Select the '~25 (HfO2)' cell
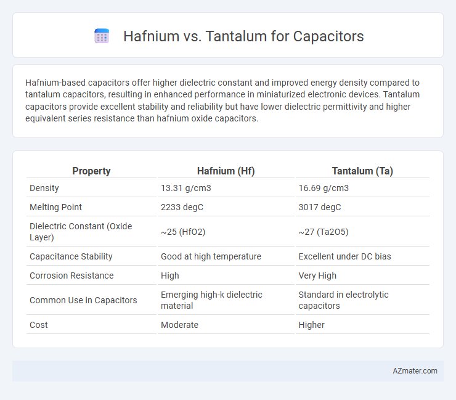The image size is (456, 400). (183, 232)
